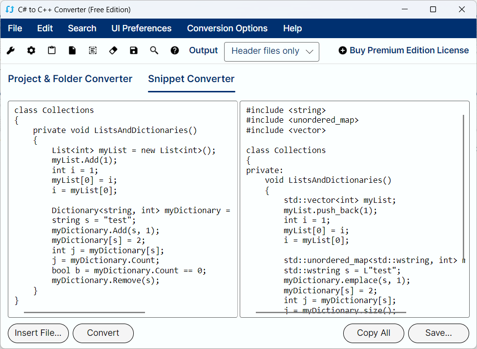Image resolution: width=477 pixels, height=349 pixels.
Task: Open settings with the gear icon
Action: 31,51
